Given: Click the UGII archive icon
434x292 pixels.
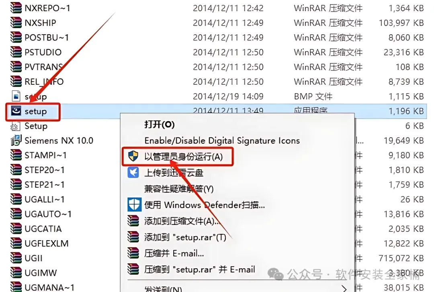Looking at the screenshot, I should pos(16,258).
